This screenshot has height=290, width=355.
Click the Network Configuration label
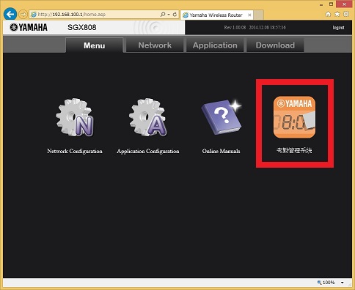point(75,151)
